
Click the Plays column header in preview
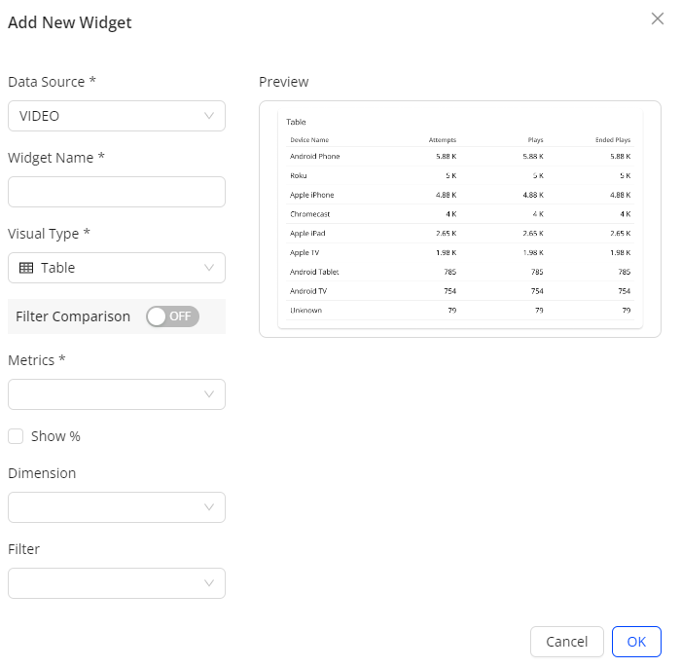point(535,140)
